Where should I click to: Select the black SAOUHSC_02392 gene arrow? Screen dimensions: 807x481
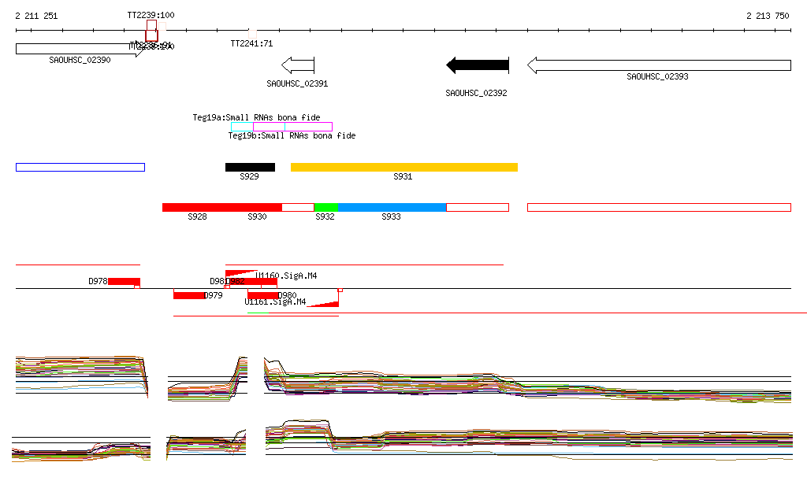coord(478,65)
